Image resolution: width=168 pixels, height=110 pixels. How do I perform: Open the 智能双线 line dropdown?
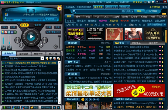(x=51, y=19)
